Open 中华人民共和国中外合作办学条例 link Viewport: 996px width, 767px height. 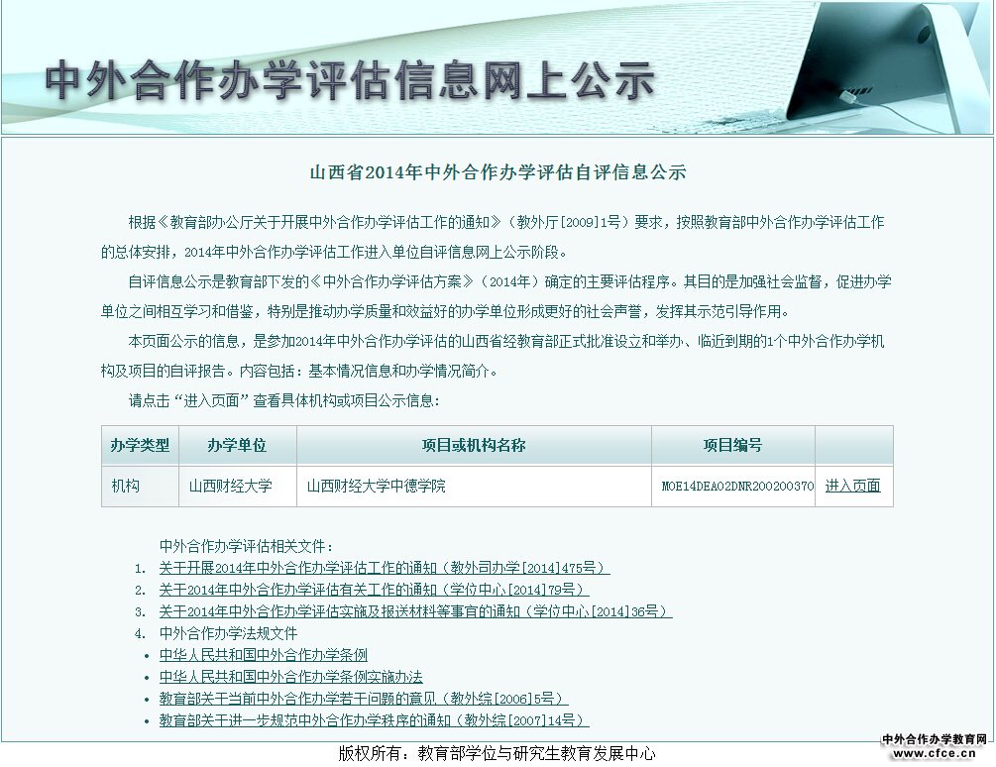263,655
